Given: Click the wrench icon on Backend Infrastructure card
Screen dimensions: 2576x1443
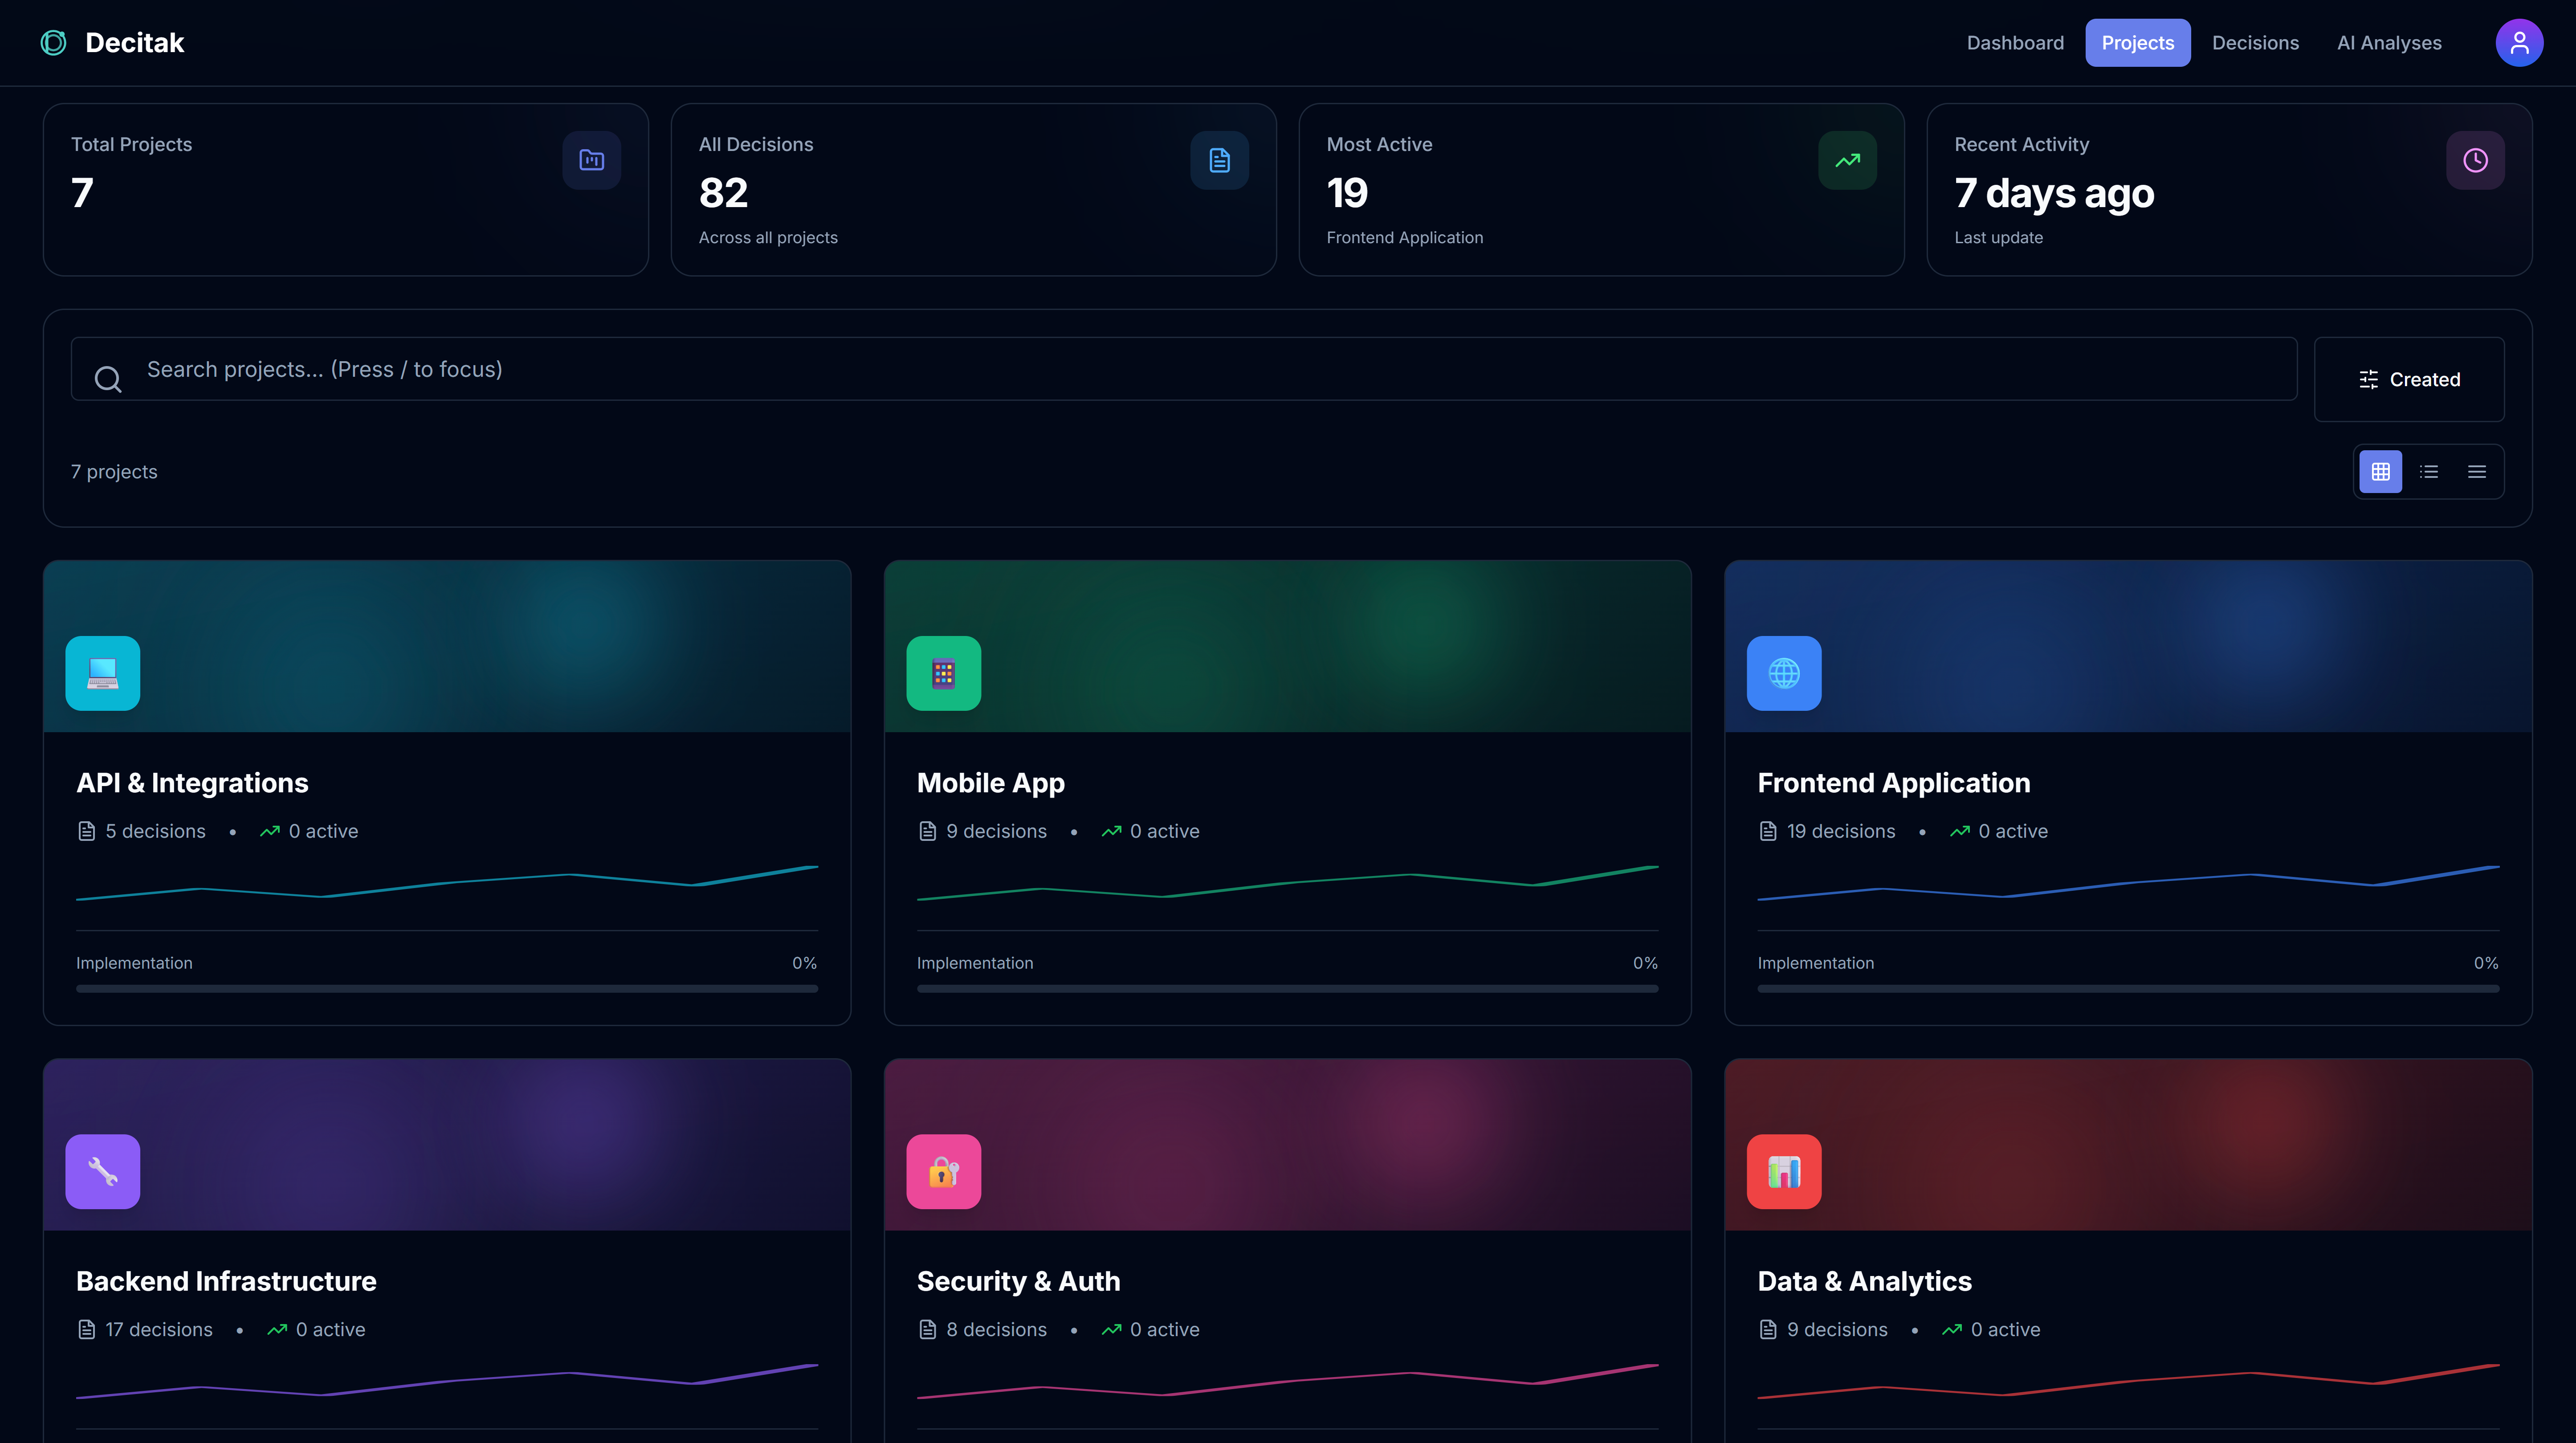Looking at the screenshot, I should [x=102, y=1171].
